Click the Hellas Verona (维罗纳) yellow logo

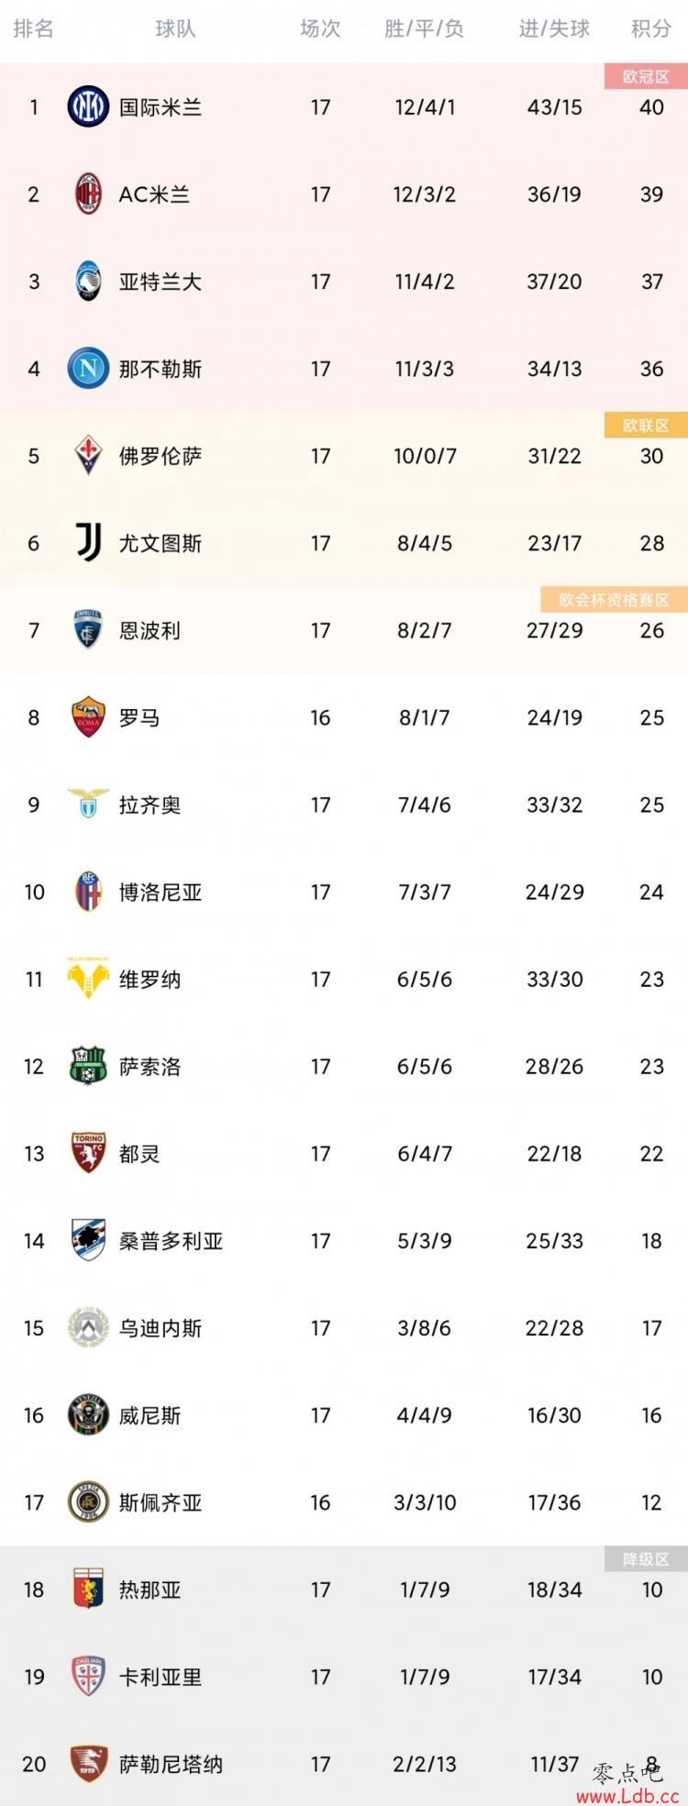click(89, 978)
